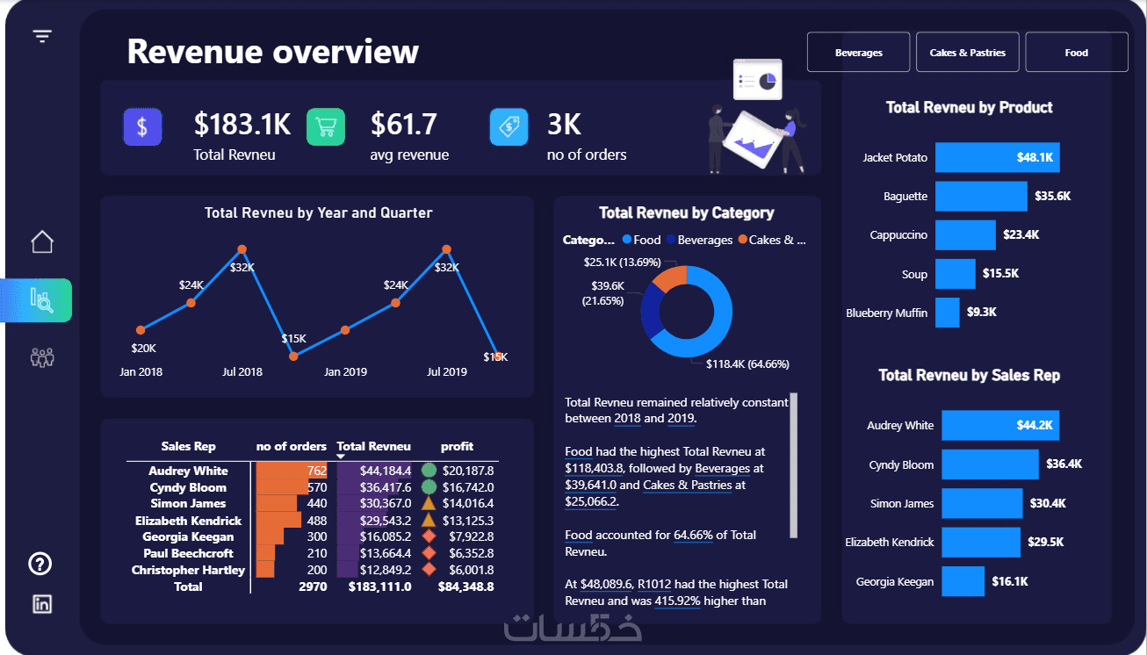Click the dollar sign Total Revneu icon
The height and width of the screenshot is (655, 1147).
[x=142, y=126]
